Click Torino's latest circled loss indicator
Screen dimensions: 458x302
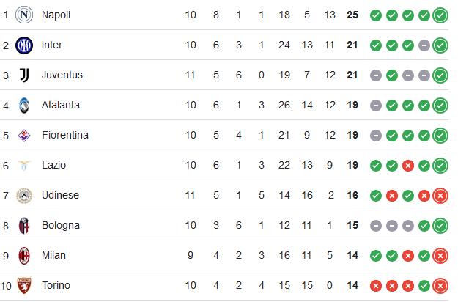pos(440,286)
